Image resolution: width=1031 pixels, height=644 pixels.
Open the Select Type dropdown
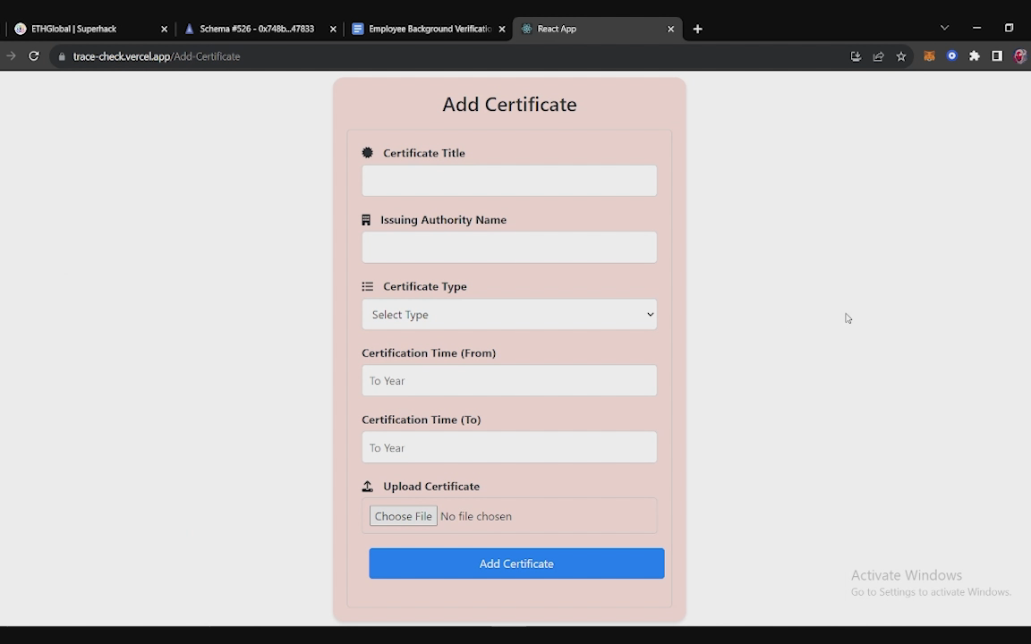click(509, 314)
